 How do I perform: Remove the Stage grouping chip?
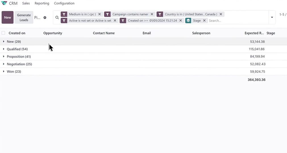204,21
